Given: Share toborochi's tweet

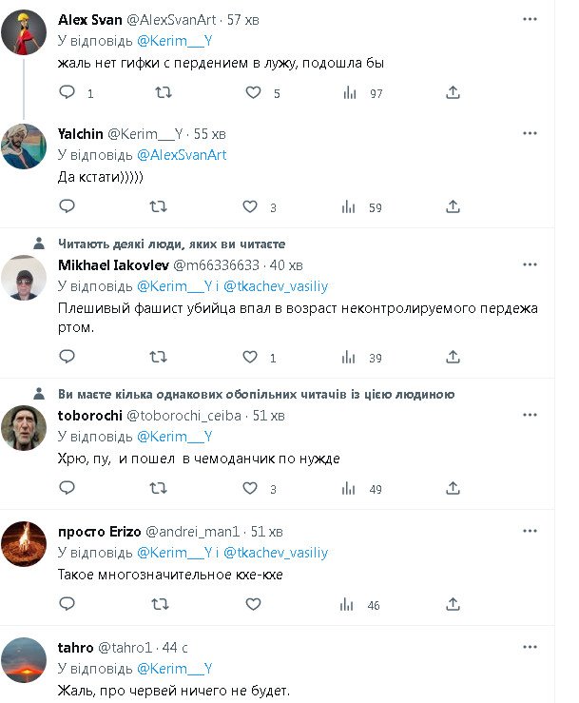Looking at the screenshot, I should [x=454, y=488].
